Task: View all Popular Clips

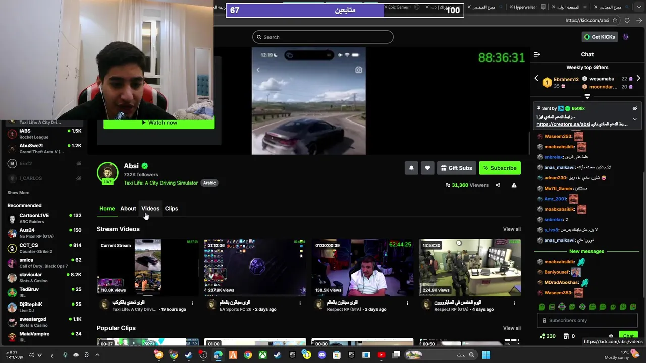Action: 512,328
